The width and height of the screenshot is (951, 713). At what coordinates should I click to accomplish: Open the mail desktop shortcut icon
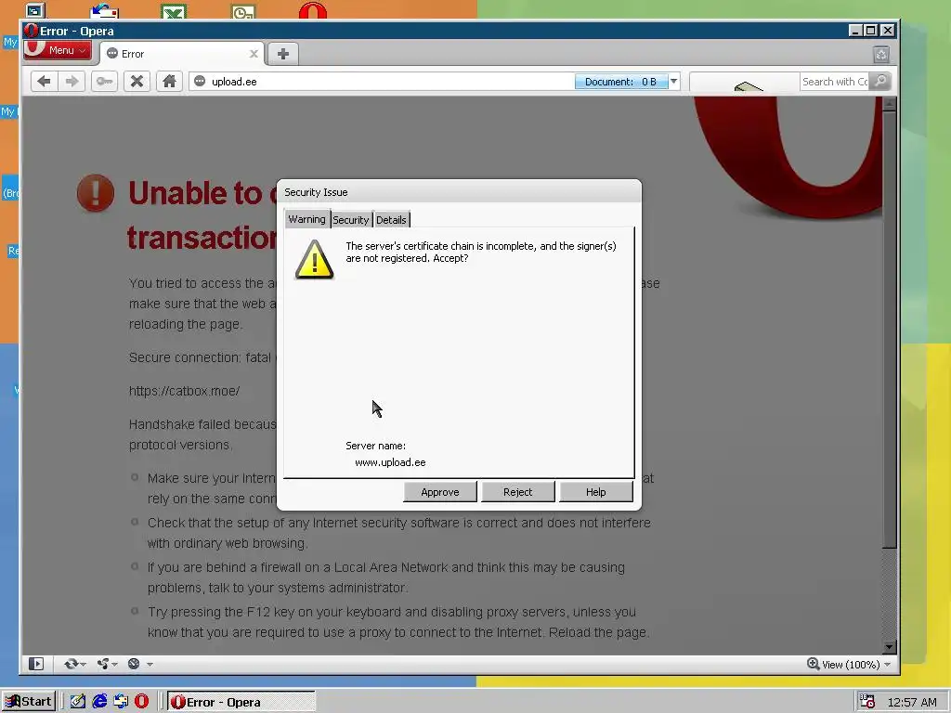(104, 10)
